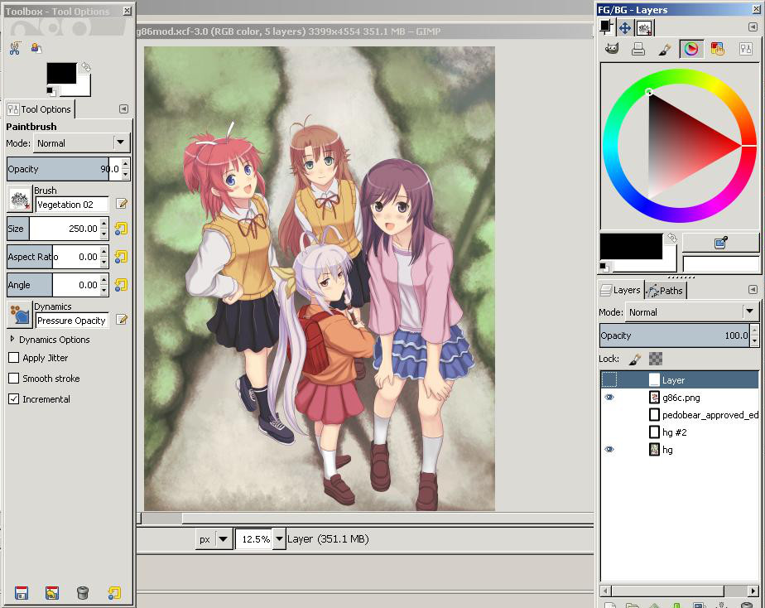Reset toolbox colors to black and white
The image size is (765, 608).
(x=51, y=91)
